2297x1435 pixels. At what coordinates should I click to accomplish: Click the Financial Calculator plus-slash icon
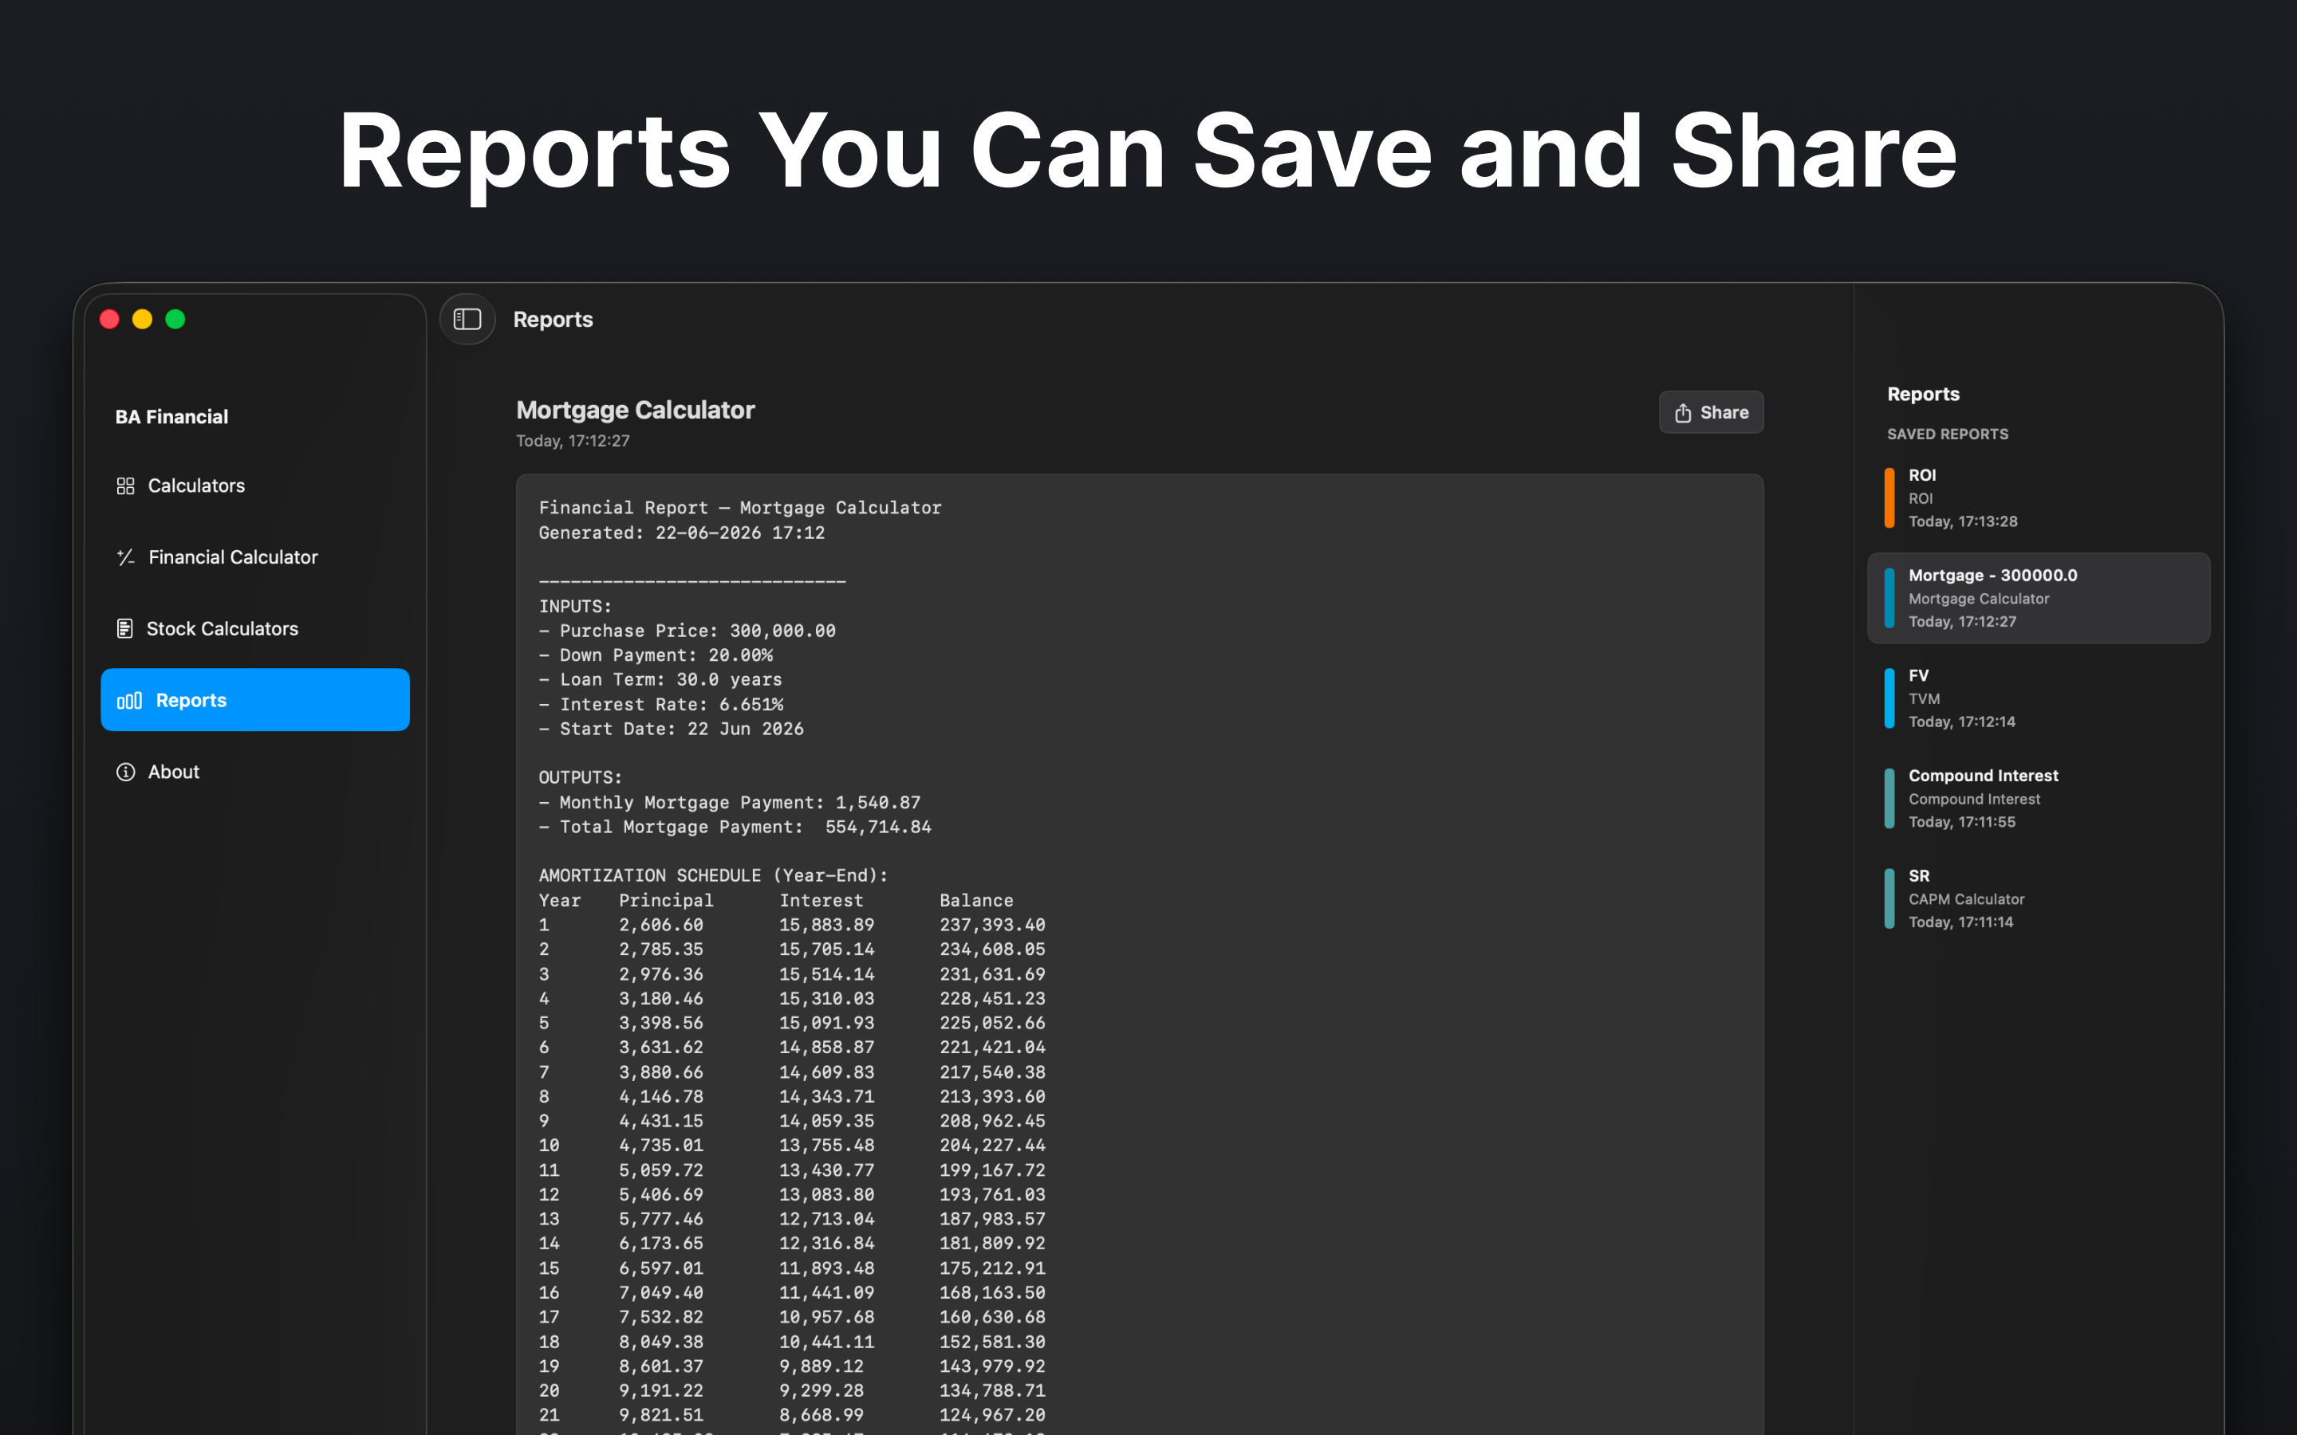click(x=125, y=557)
